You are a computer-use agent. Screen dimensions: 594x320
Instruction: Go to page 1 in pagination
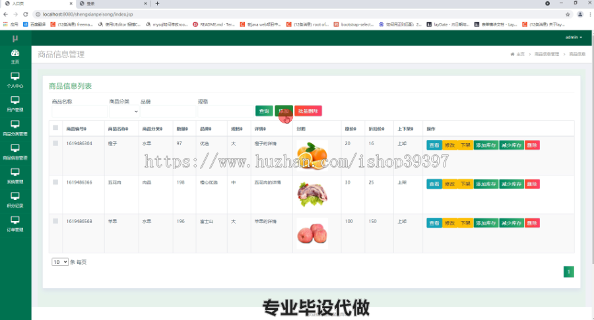(569, 272)
